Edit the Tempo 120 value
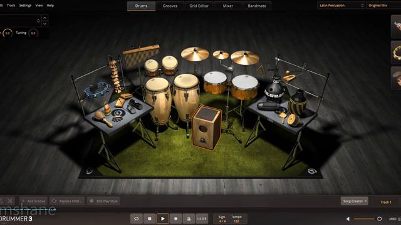This screenshot has width=401, height=225. (237, 221)
